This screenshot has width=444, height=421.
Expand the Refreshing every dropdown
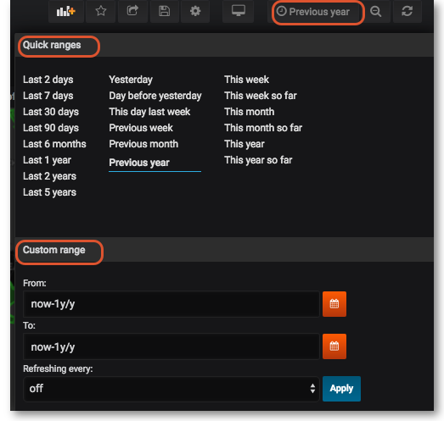[x=171, y=389]
